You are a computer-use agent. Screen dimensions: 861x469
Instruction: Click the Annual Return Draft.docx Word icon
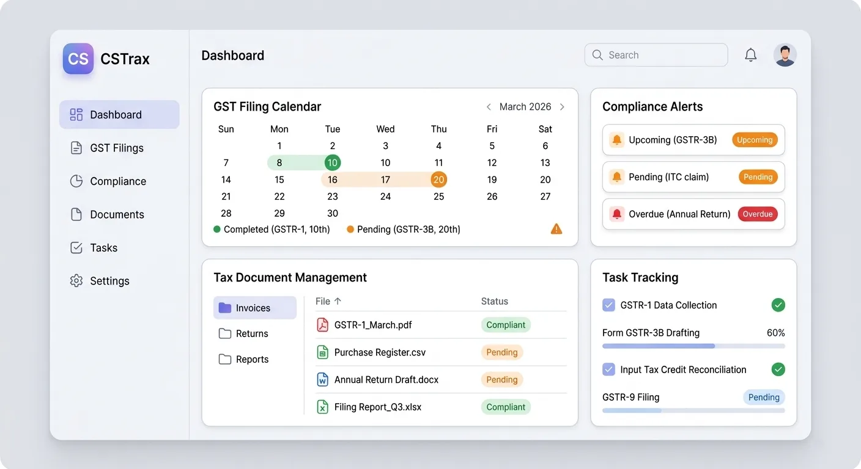(x=322, y=380)
